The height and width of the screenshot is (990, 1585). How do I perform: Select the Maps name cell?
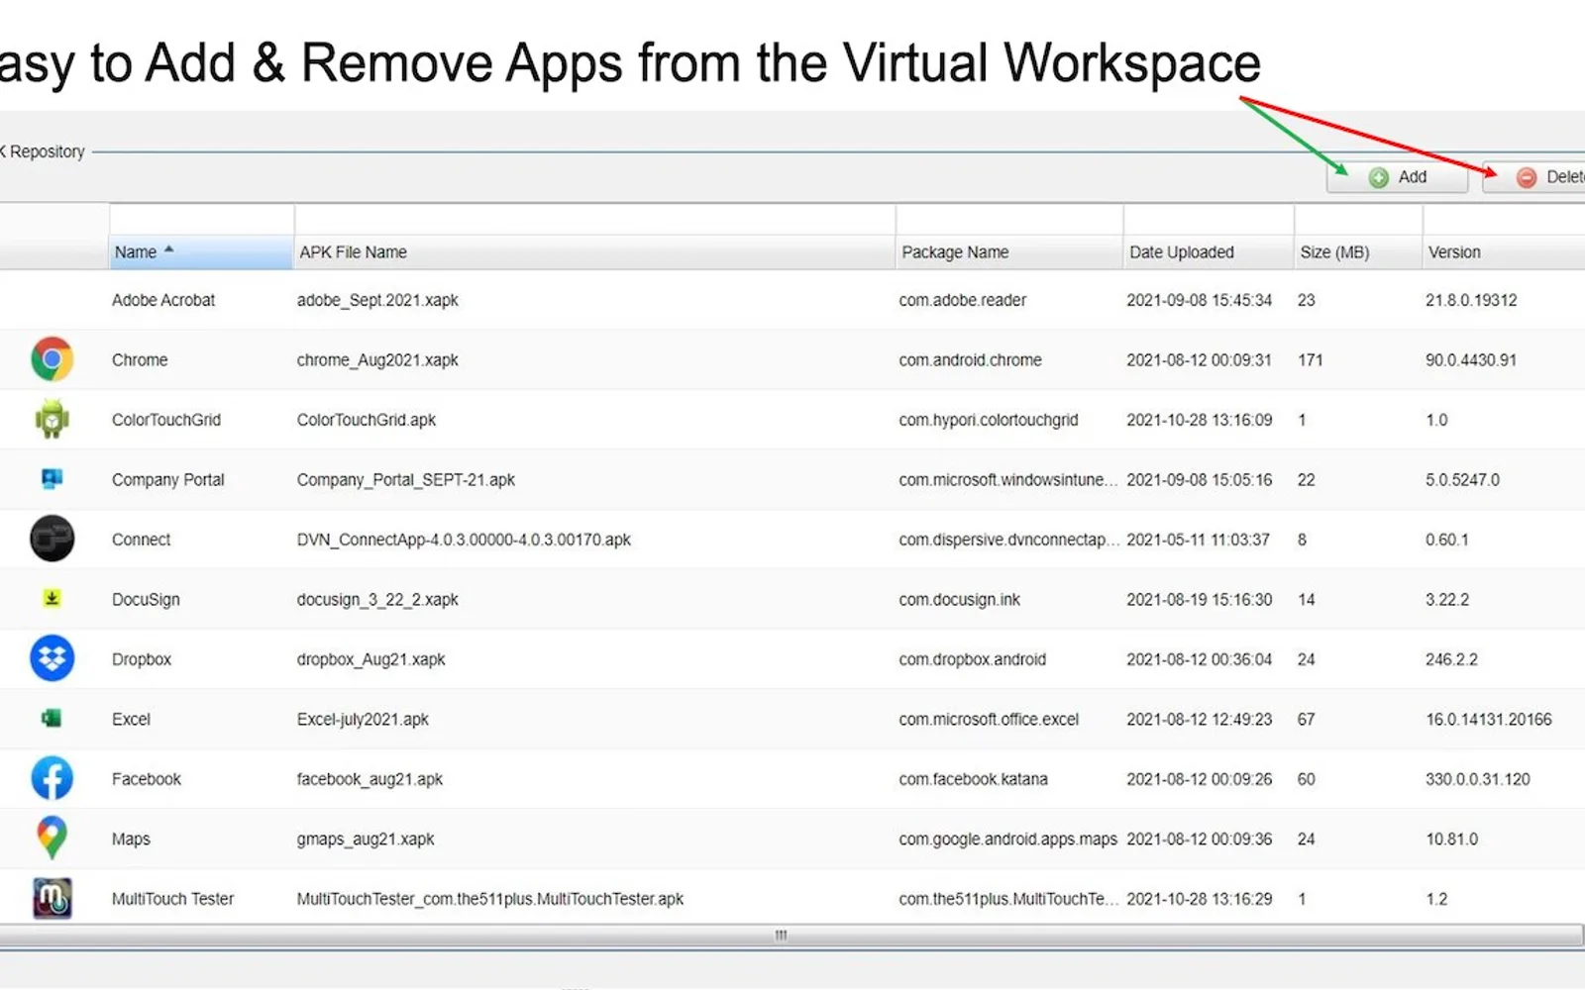[131, 840]
